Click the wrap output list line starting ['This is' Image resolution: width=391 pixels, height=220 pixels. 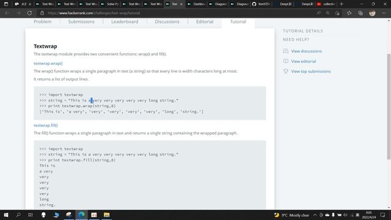pyautogui.click(x=122, y=111)
